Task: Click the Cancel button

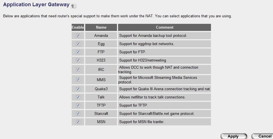Action: (x=263, y=136)
